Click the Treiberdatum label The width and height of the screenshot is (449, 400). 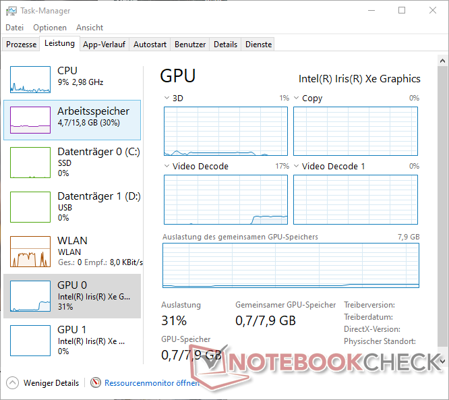(368, 317)
